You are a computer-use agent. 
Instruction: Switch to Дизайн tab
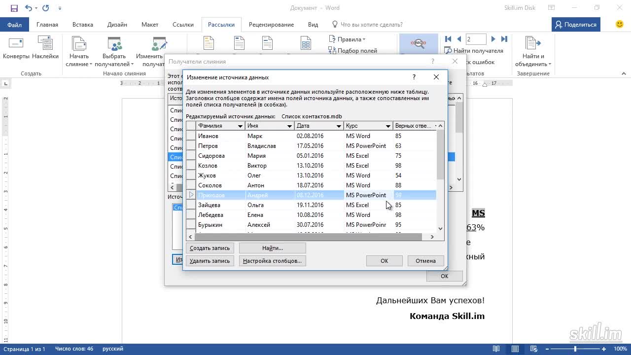(x=117, y=24)
